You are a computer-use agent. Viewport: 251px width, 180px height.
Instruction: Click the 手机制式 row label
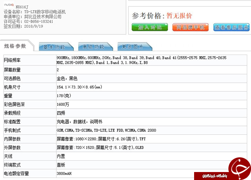tap(12, 130)
